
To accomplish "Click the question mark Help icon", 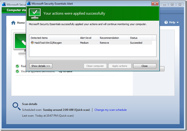I will point(166,22).
